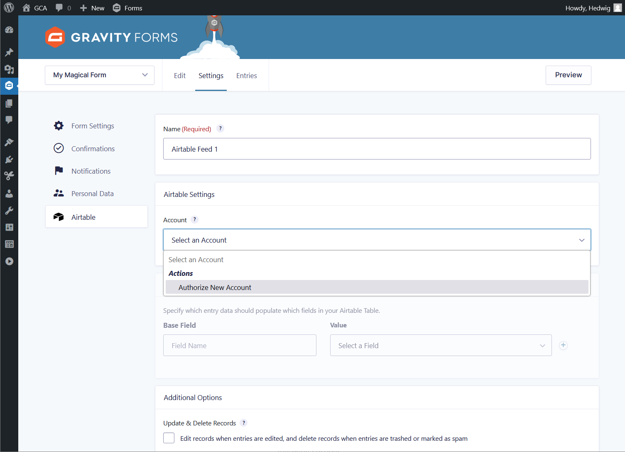The height and width of the screenshot is (452, 625).
Task: Switch to the Settings tab
Action: tap(211, 76)
